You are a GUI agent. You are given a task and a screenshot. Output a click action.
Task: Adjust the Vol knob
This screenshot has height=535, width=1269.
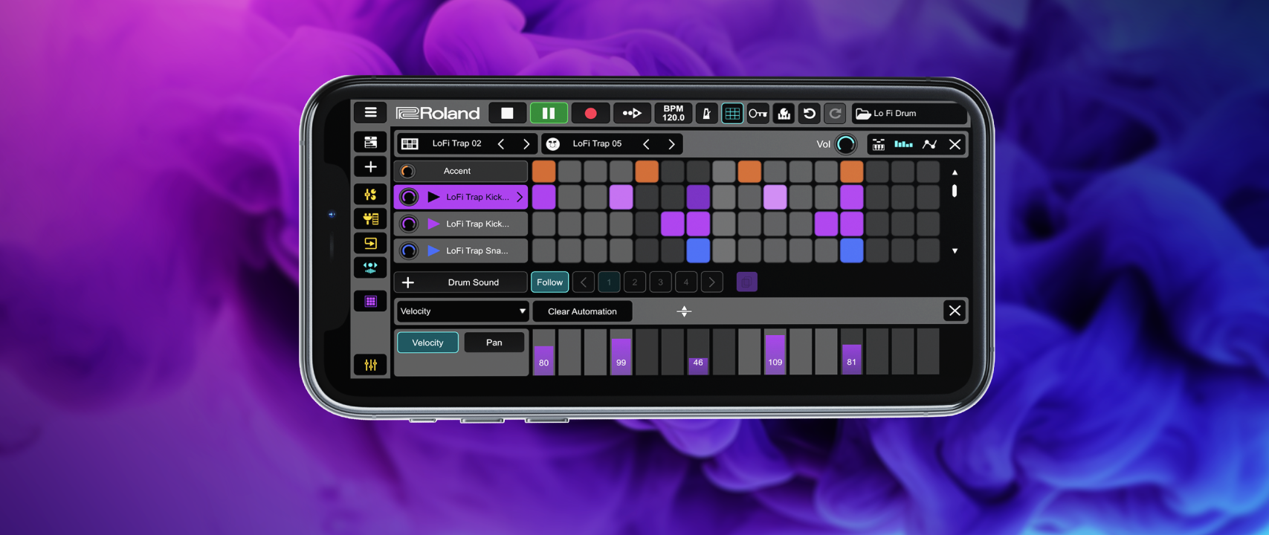pyautogui.click(x=846, y=144)
